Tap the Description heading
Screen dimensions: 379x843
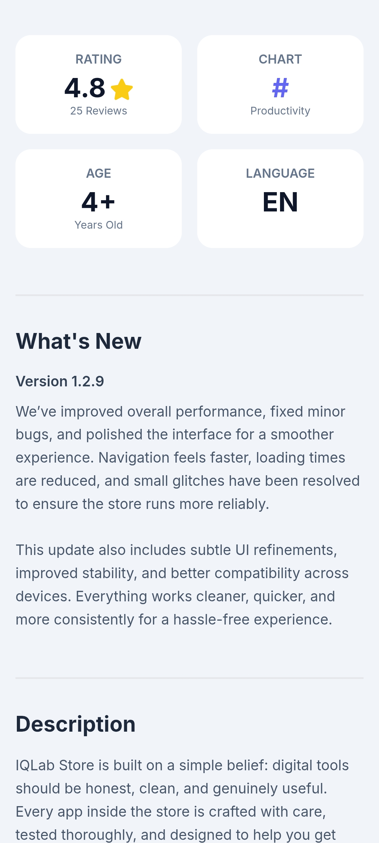tap(76, 724)
